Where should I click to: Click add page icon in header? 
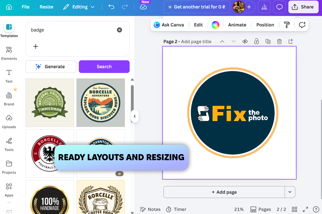291,41
